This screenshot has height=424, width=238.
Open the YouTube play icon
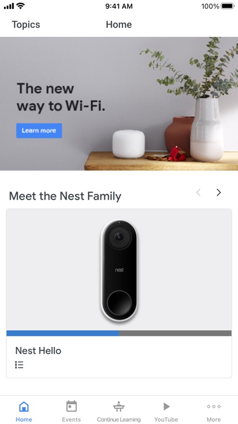coord(166,406)
